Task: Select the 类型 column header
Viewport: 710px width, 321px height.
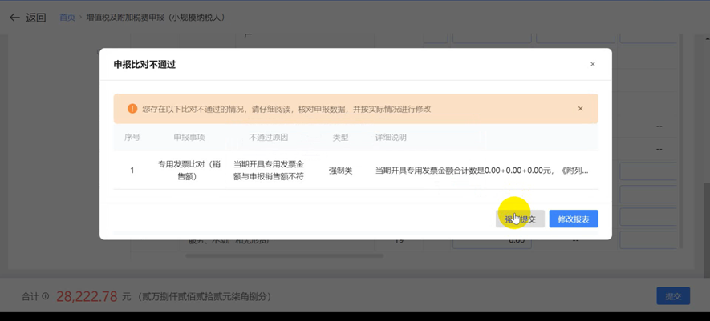Action: [340, 138]
